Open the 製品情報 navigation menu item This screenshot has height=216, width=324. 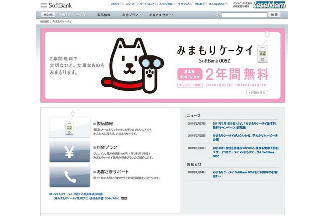[x=104, y=15]
